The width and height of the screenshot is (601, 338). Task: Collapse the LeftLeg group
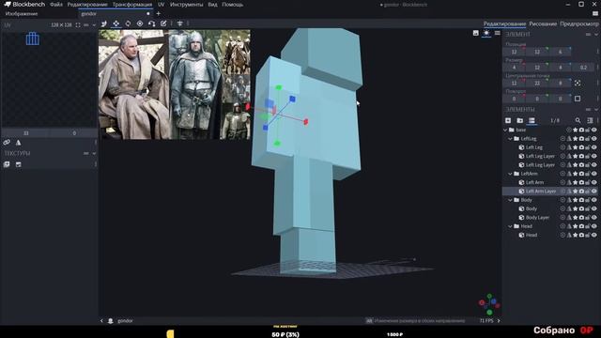pos(510,139)
